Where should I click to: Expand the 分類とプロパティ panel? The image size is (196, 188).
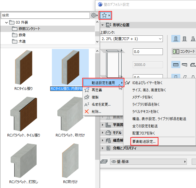click(103, 148)
